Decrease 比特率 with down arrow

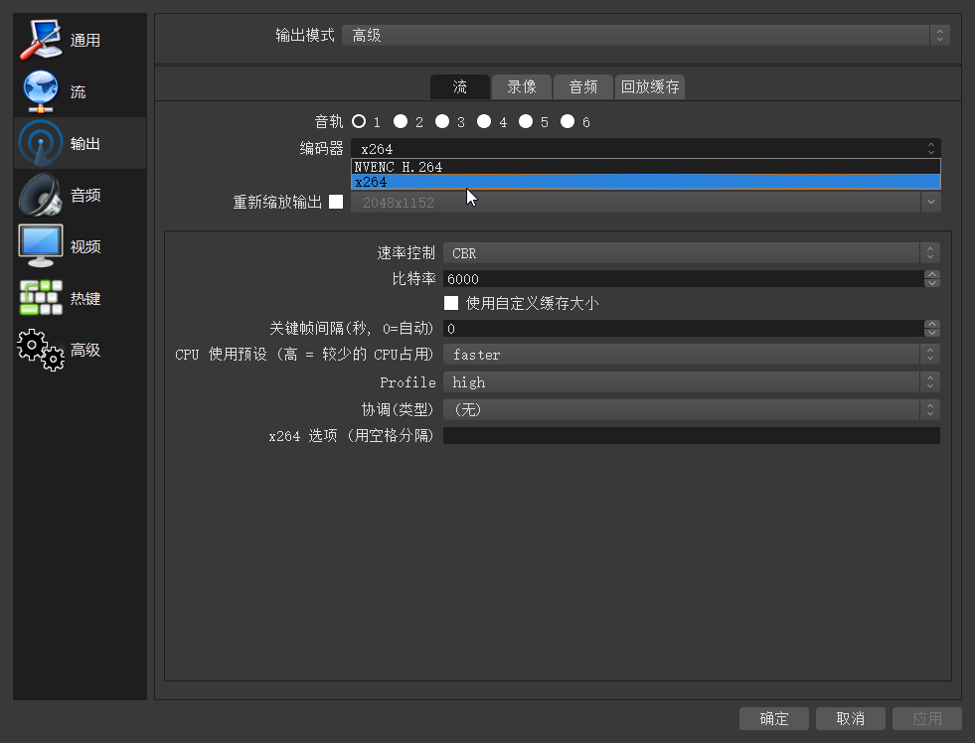point(931,283)
